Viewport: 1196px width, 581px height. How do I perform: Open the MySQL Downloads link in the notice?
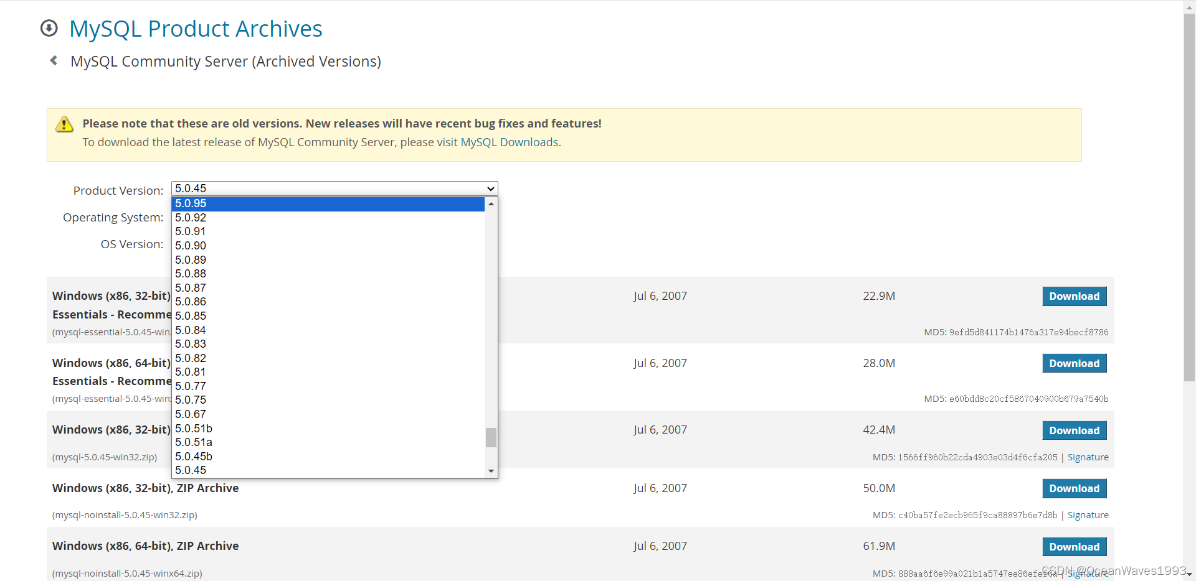pyautogui.click(x=509, y=142)
